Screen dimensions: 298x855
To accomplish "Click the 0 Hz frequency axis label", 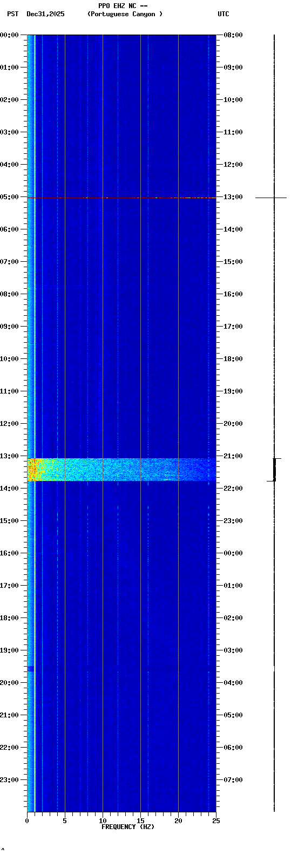I will pyautogui.click(x=27, y=821).
